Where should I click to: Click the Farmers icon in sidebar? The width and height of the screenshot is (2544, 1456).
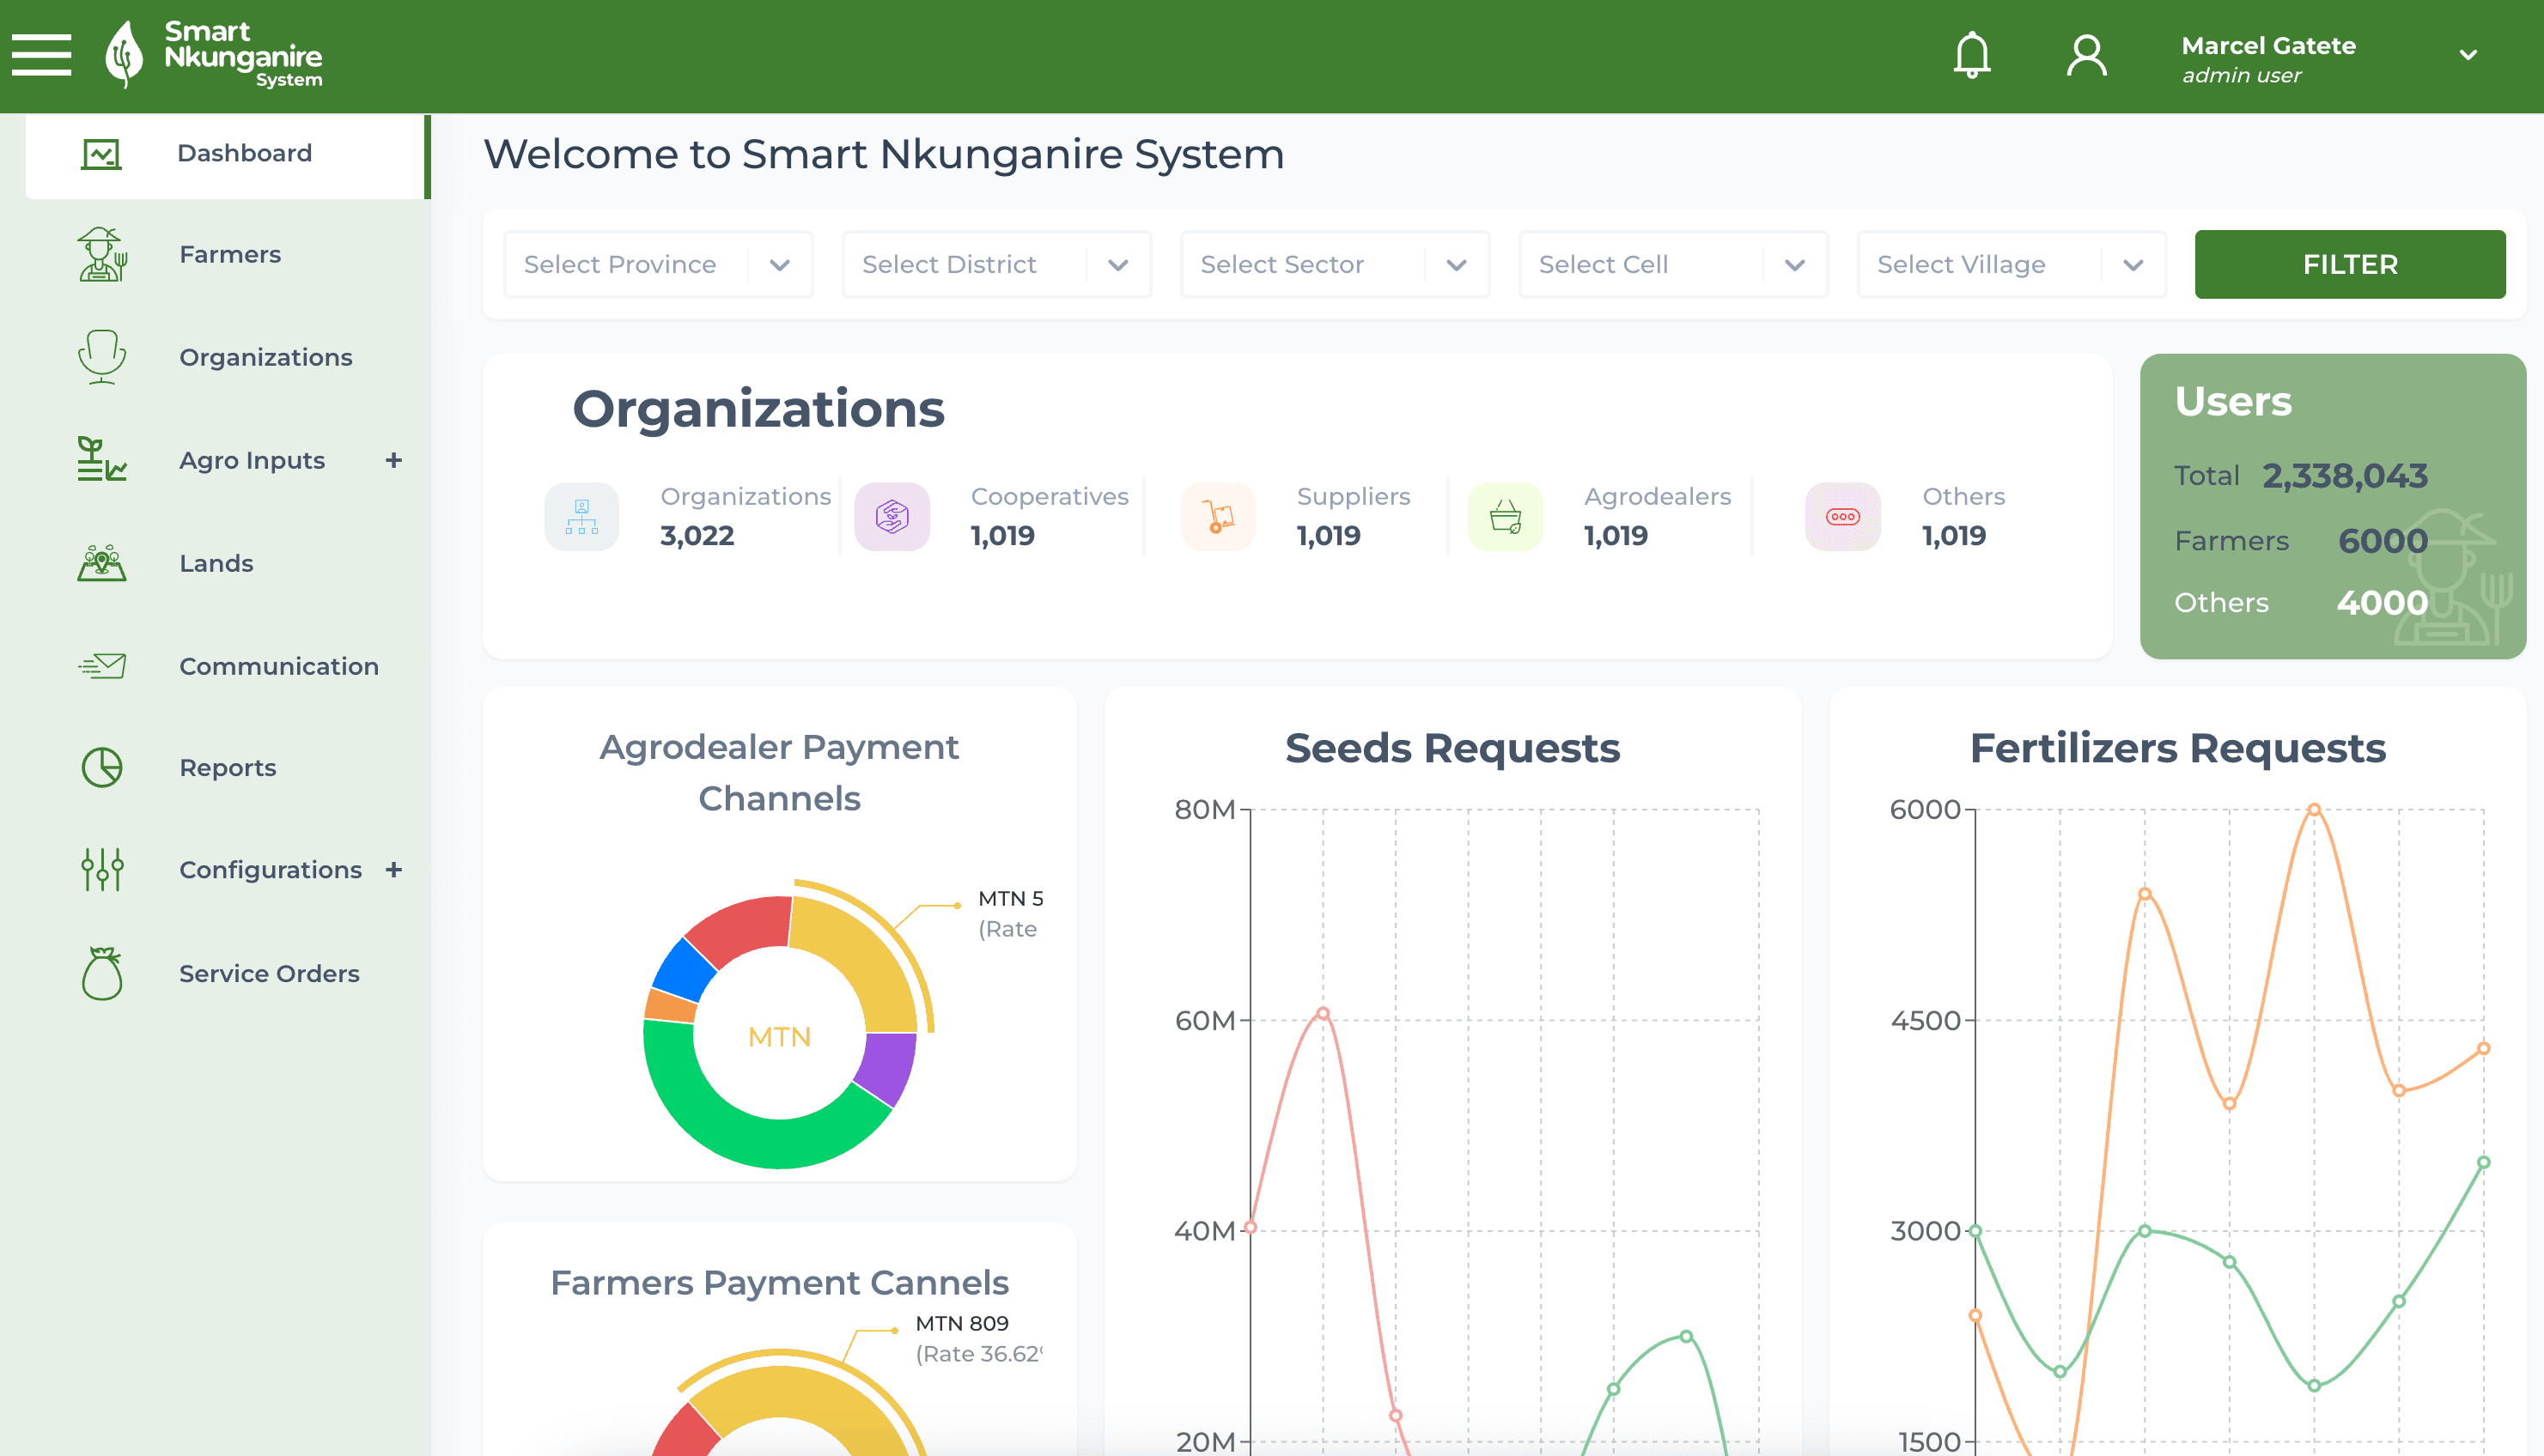coord(101,253)
